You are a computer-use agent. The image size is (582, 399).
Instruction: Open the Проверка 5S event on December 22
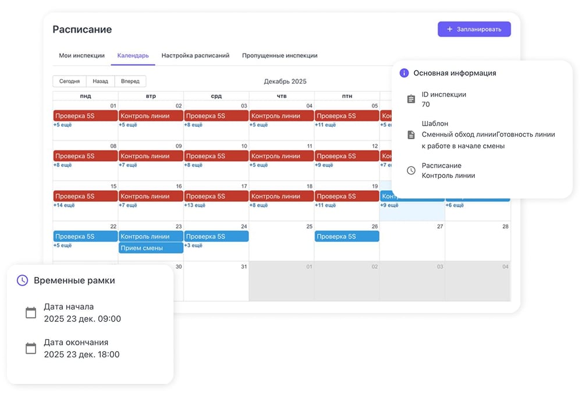coord(86,237)
